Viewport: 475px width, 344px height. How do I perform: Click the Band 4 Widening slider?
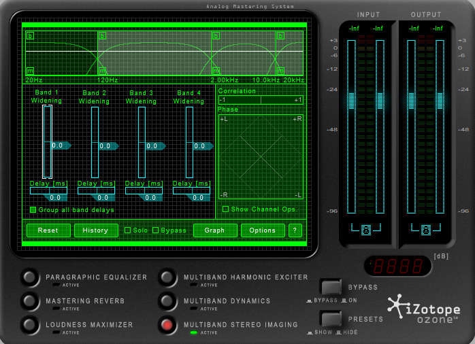189,142
